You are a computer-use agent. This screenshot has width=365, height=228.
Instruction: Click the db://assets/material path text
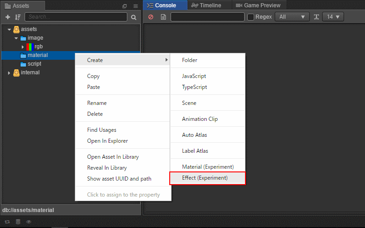tap(28, 210)
